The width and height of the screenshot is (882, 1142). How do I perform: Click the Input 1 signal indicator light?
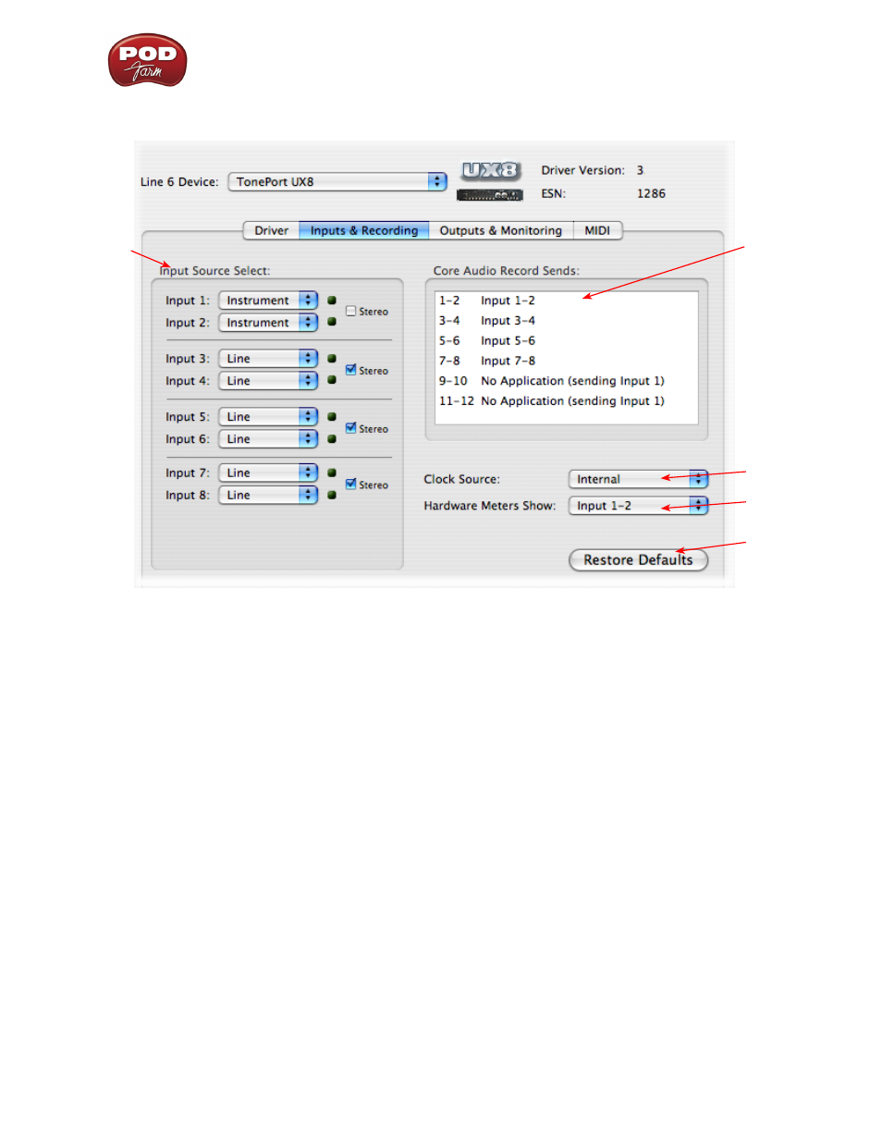click(332, 301)
